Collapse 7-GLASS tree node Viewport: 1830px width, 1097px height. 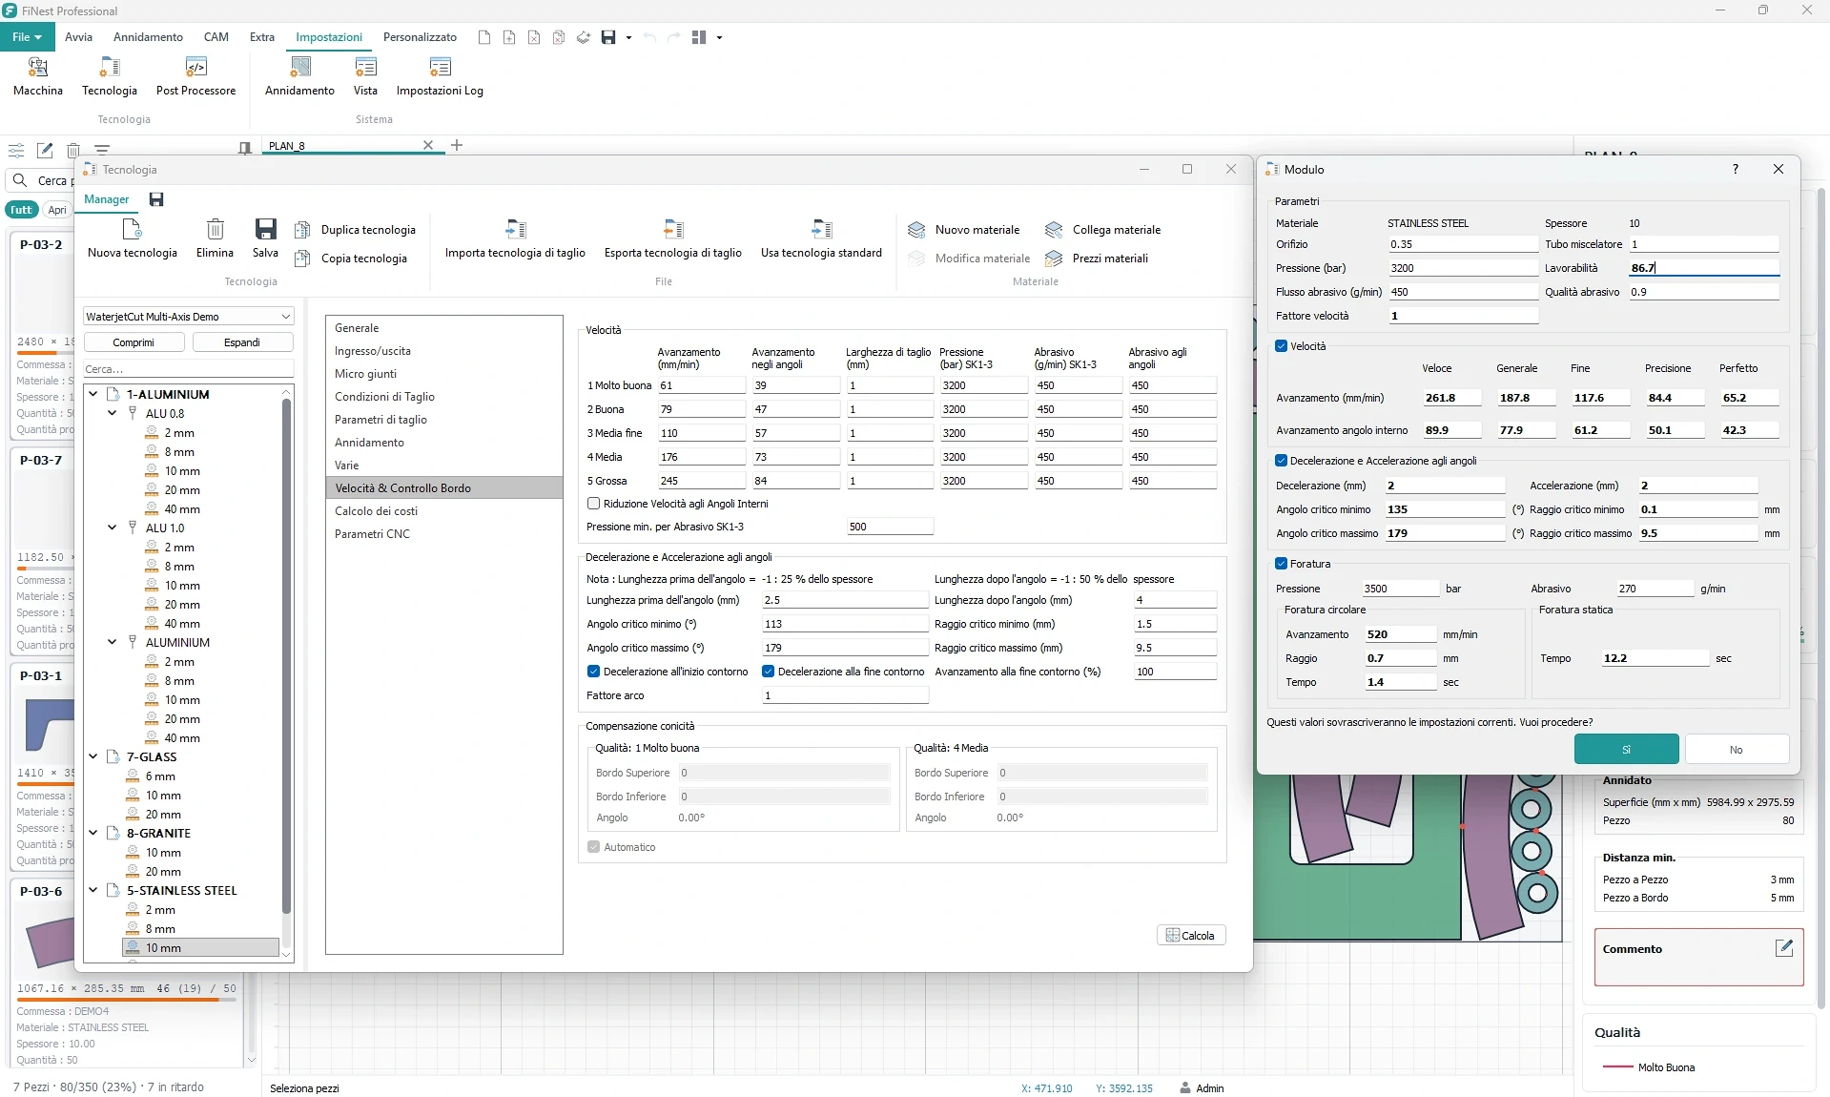[x=93, y=756]
